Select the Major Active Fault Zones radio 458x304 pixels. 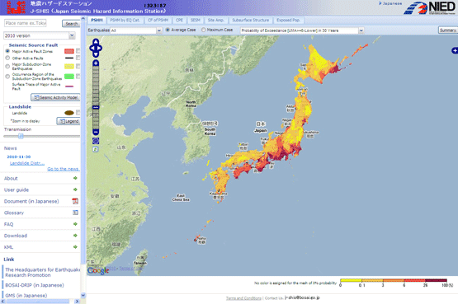pyautogui.click(x=7, y=51)
